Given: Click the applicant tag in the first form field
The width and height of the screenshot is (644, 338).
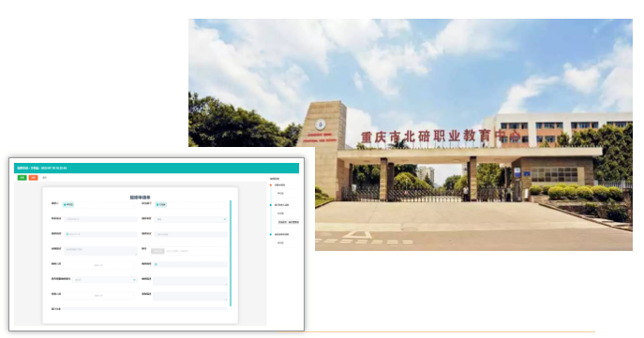Looking at the screenshot, I should tap(68, 204).
